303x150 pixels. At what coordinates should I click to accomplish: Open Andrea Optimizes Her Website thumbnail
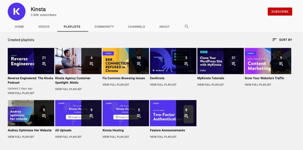31,113
